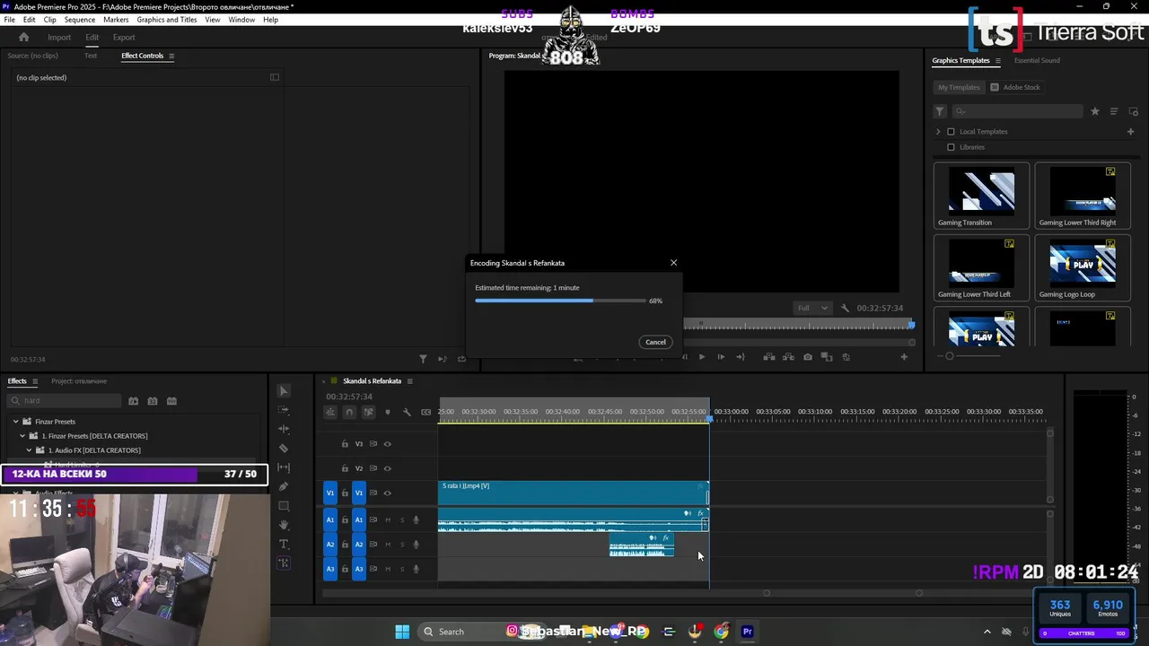The height and width of the screenshot is (646, 1149).
Task: Click the Export workspace button
Action: tap(124, 38)
